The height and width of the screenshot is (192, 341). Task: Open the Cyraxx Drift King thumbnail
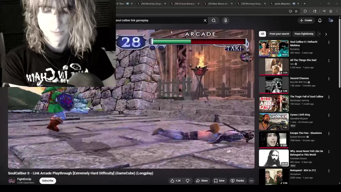[274, 121]
